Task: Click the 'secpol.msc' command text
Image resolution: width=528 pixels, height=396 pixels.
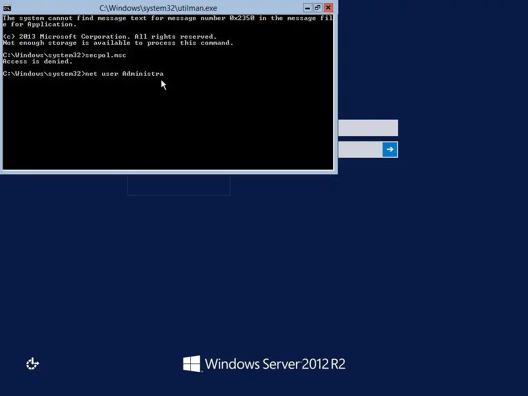Action: (x=106, y=55)
